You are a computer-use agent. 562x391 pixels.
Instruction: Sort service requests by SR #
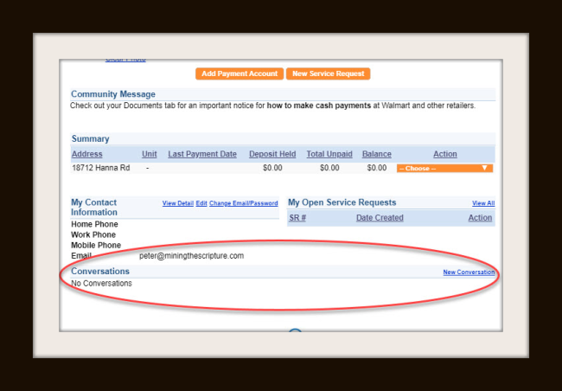pos(297,218)
